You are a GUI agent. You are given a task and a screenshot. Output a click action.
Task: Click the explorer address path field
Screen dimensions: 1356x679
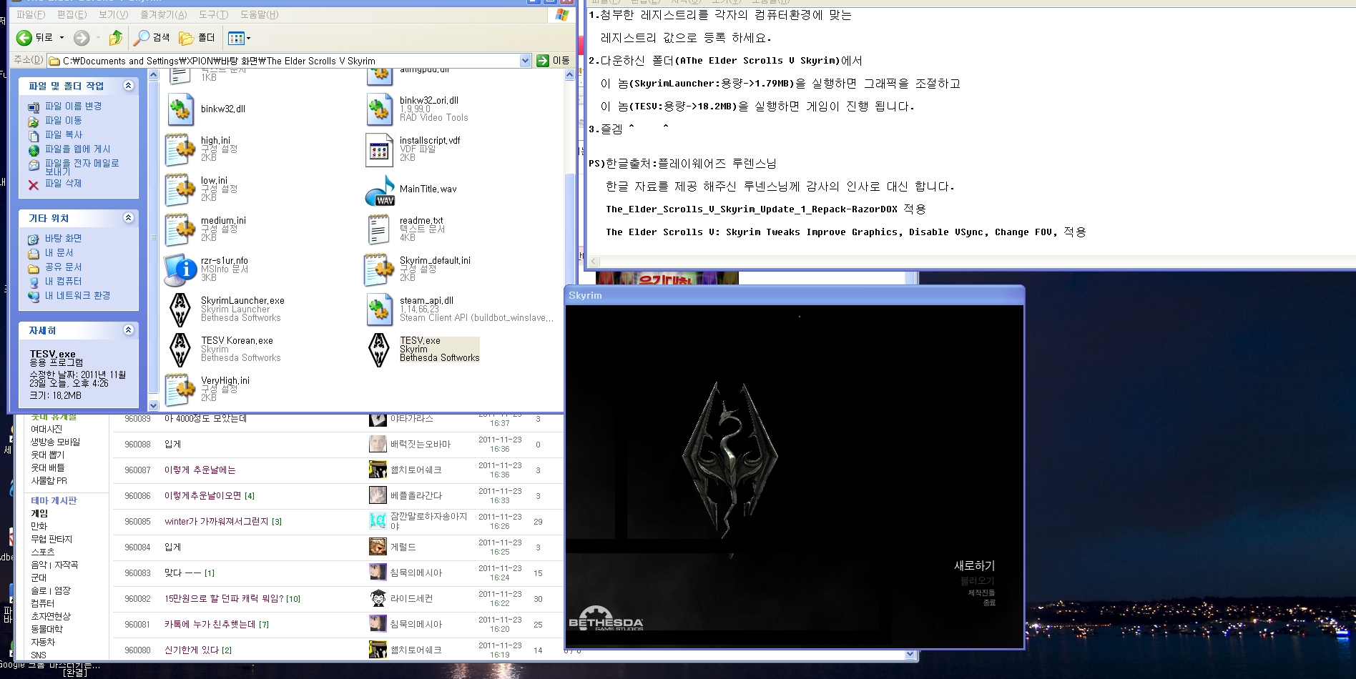click(286, 61)
